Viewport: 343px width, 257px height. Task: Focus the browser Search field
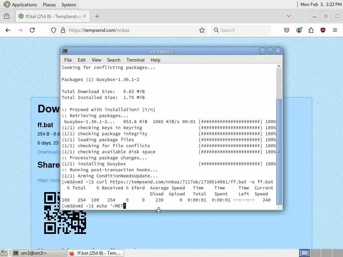click(x=241, y=30)
